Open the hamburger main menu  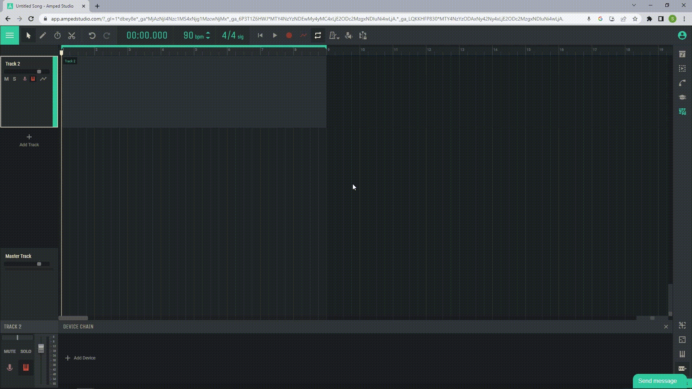(9, 35)
